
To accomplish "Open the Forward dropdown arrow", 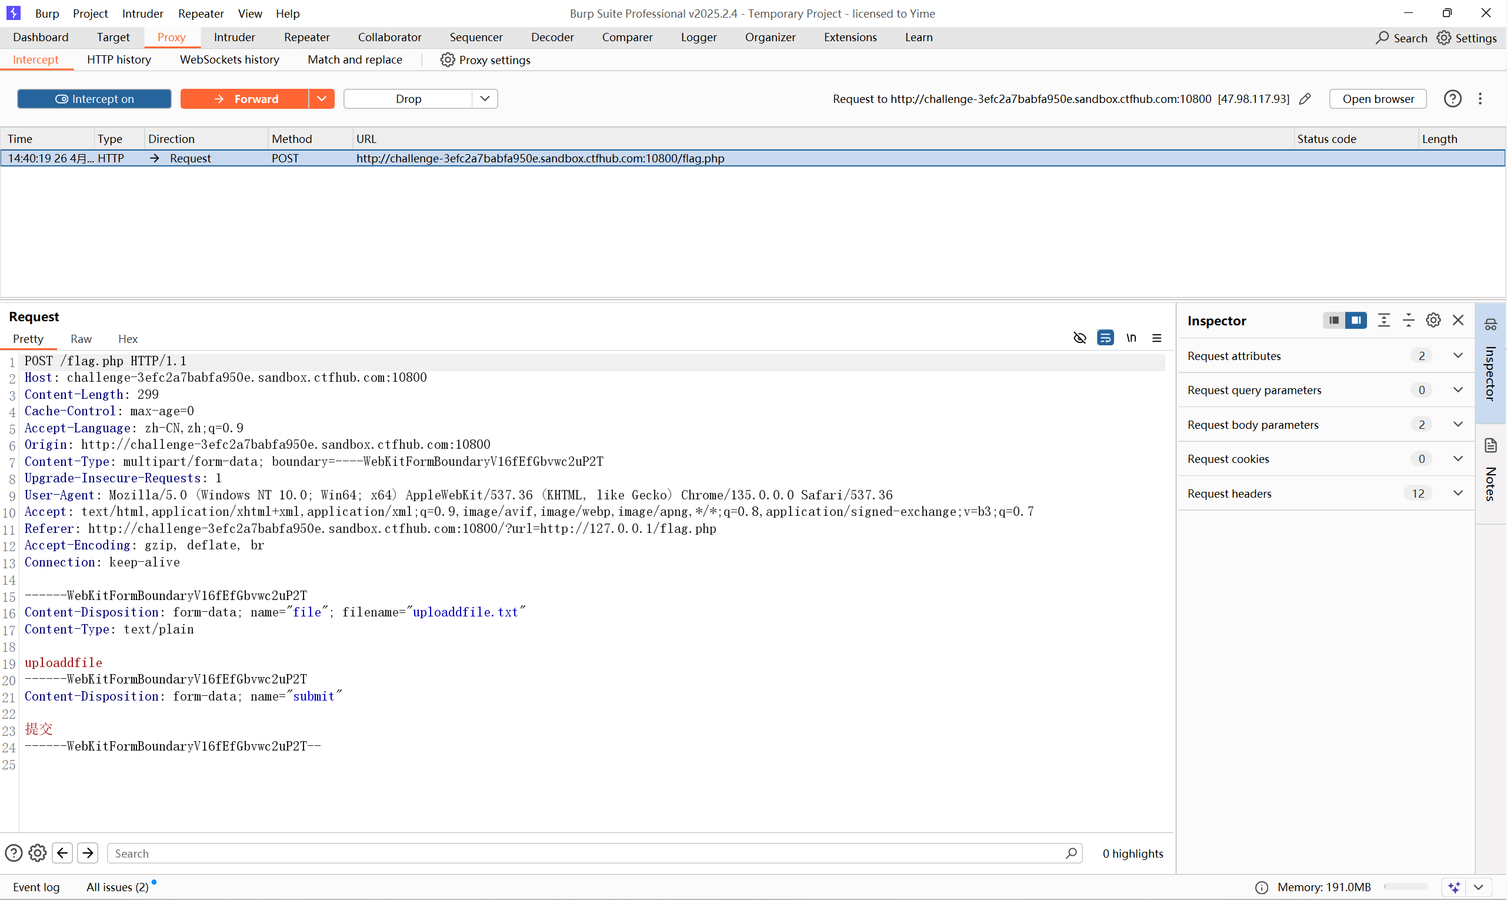I will [x=322, y=99].
